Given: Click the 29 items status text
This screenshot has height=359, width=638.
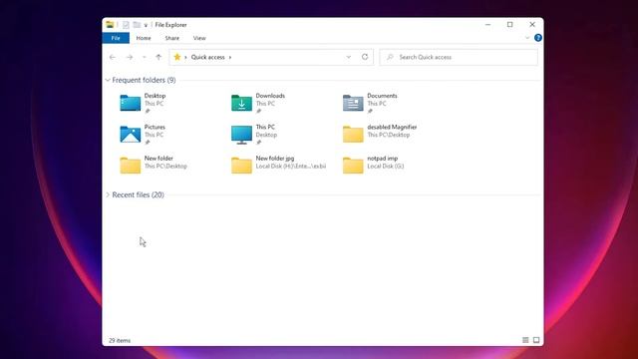Looking at the screenshot, I should pos(120,340).
